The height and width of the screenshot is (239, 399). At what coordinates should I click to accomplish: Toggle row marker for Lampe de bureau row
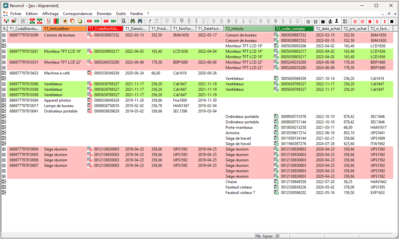[x=4, y=106]
